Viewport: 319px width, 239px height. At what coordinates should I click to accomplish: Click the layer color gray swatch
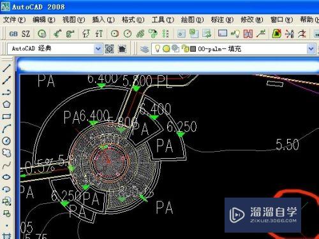pos(193,49)
